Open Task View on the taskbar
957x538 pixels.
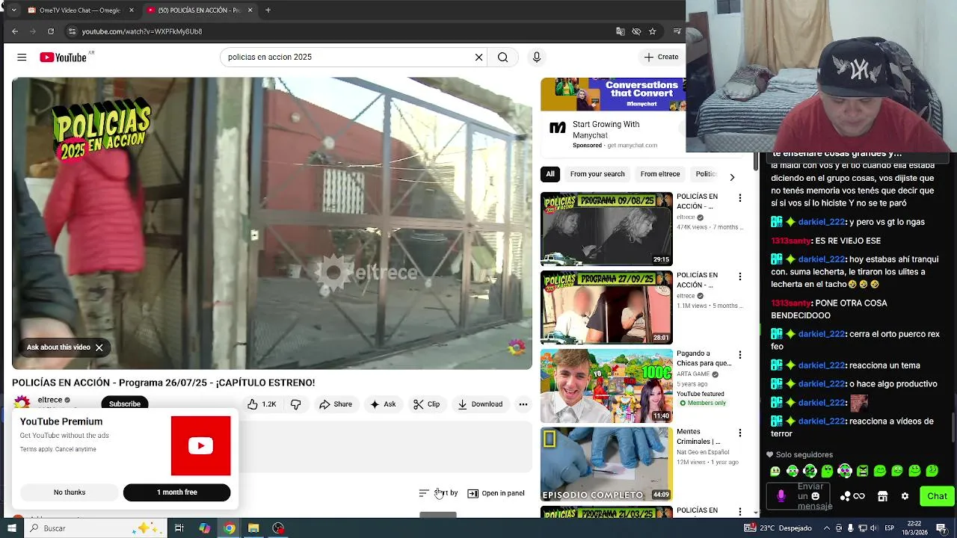pos(179,528)
